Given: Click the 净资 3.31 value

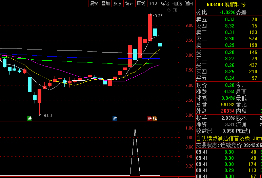Looking at the screenshot, I should pos(229,125).
